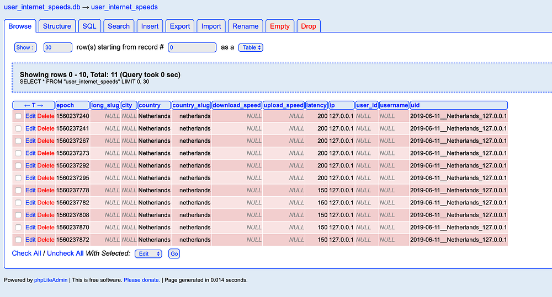
Task: Sort by the country column header
Action: [154, 105]
